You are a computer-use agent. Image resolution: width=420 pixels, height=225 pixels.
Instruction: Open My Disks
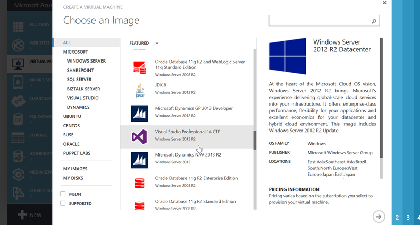click(x=73, y=178)
